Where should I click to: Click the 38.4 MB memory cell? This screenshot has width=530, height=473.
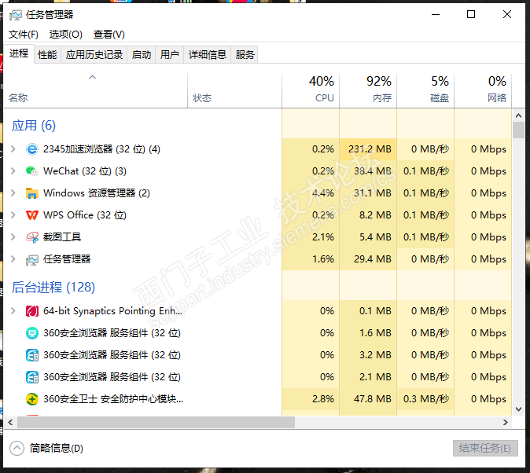[368, 171]
